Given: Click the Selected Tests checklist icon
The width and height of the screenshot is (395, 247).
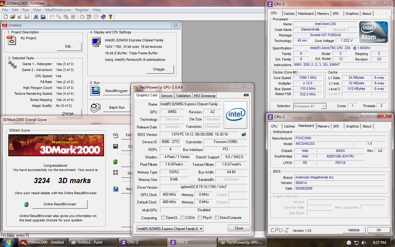Looking at the screenshot, I should pos(12,65).
